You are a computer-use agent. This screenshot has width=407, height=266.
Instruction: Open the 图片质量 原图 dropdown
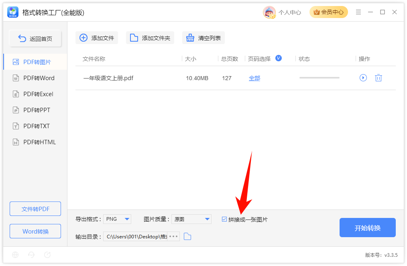[x=191, y=219]
